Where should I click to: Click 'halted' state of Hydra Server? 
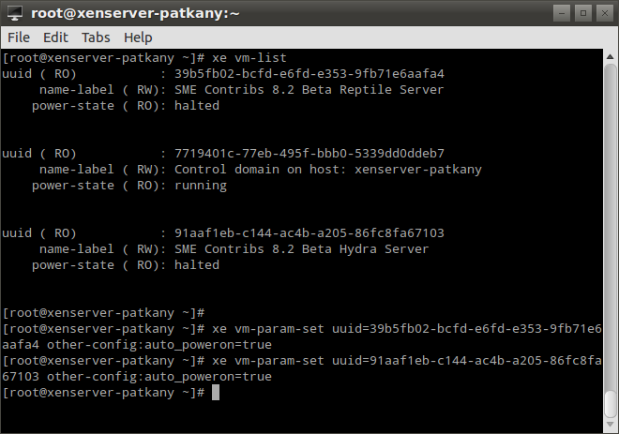(197, 265)
